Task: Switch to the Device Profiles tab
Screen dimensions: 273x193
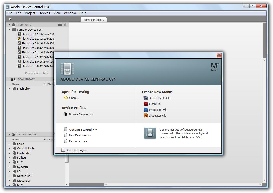Action: [94, 20]
